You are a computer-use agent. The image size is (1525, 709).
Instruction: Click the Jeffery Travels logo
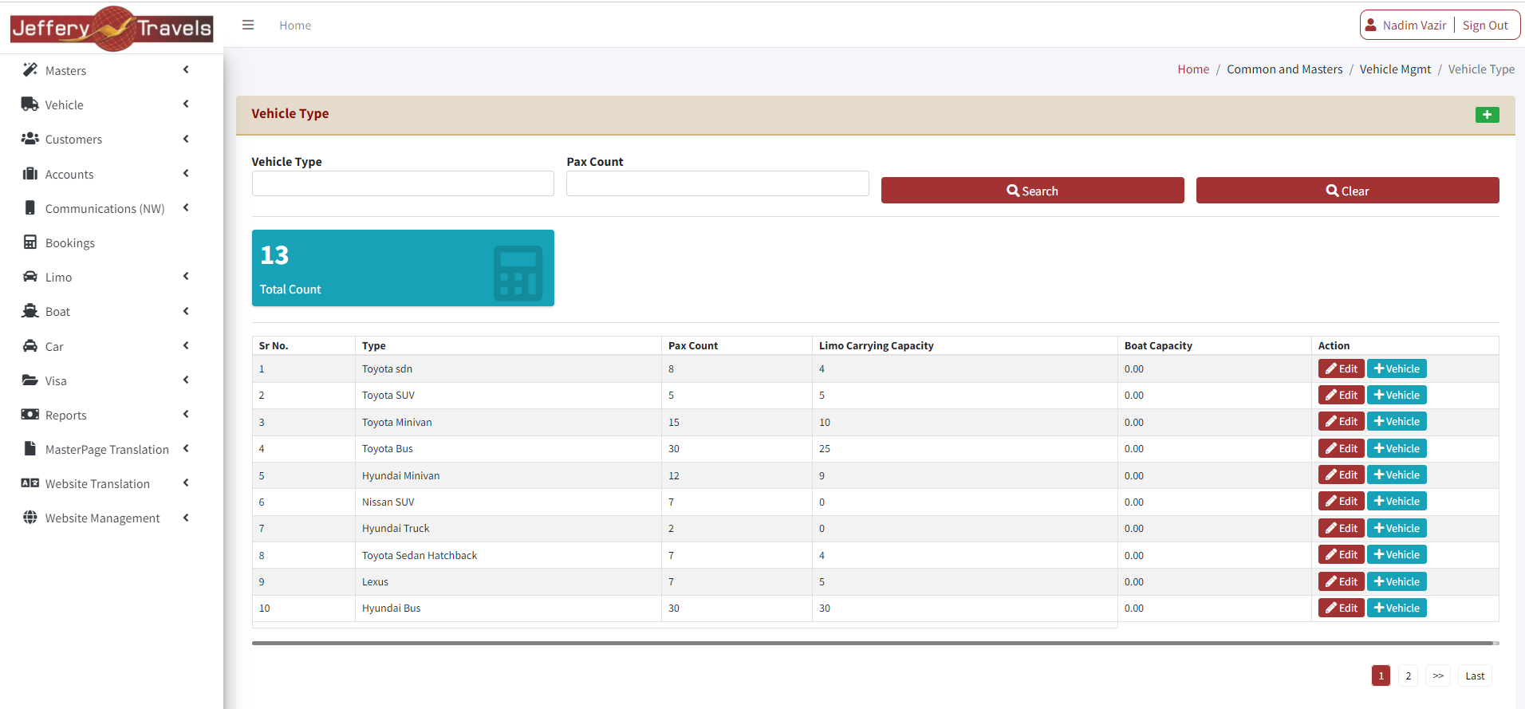coord(112,28)
